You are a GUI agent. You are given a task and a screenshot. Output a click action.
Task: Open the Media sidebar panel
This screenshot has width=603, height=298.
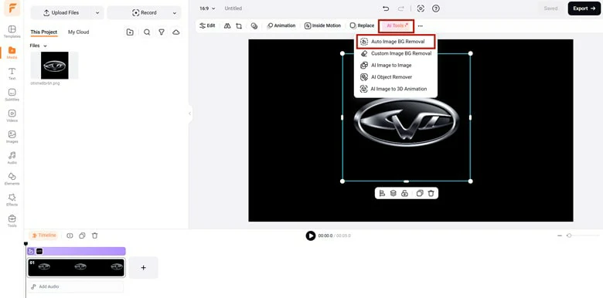coord(12,52)
